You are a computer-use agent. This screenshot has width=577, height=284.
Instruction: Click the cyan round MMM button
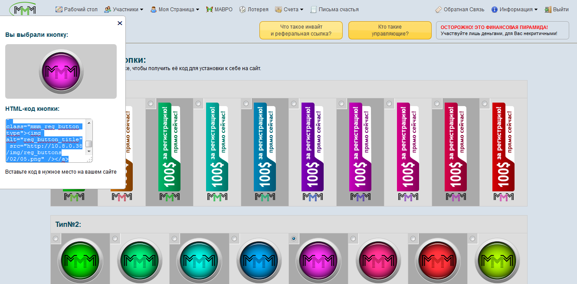point(199,261)
